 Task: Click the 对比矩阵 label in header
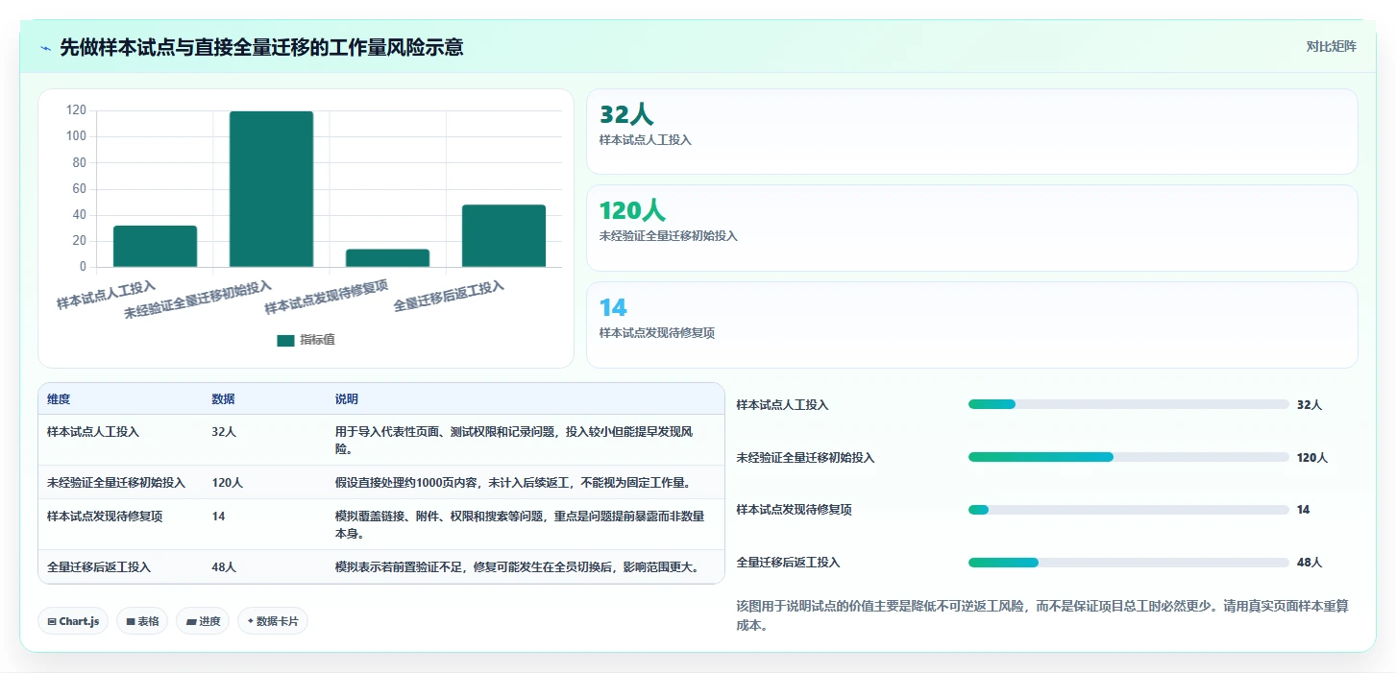pyautogui.click(x=1331, y=46)
